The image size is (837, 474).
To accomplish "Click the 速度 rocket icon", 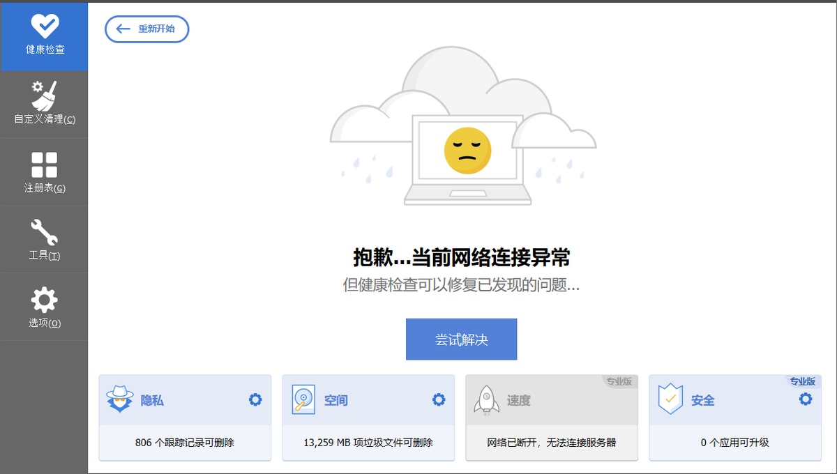I will click(485, 399).
